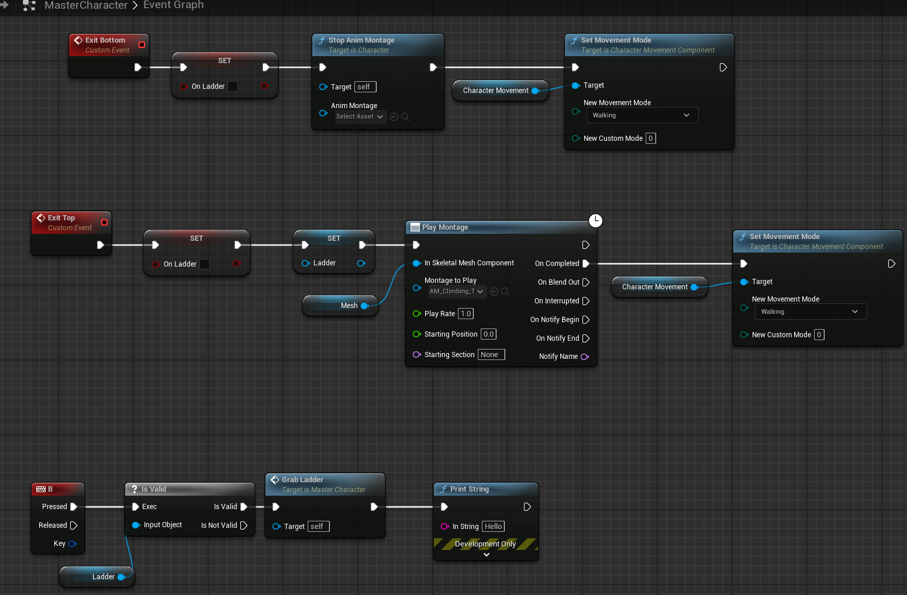Click Input Object pin on Is Valid
The width and height of the screenshot is (907, 595).
point(136,525)
